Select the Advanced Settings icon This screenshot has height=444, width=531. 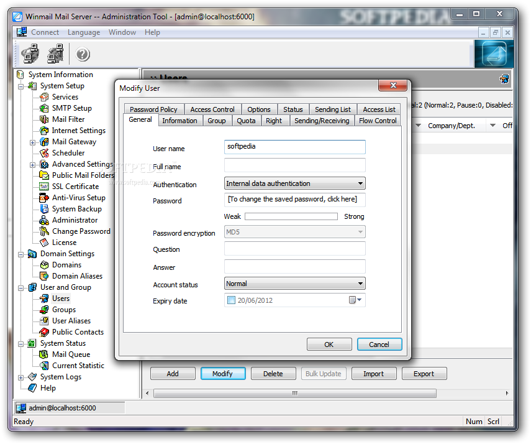point(44,165)
